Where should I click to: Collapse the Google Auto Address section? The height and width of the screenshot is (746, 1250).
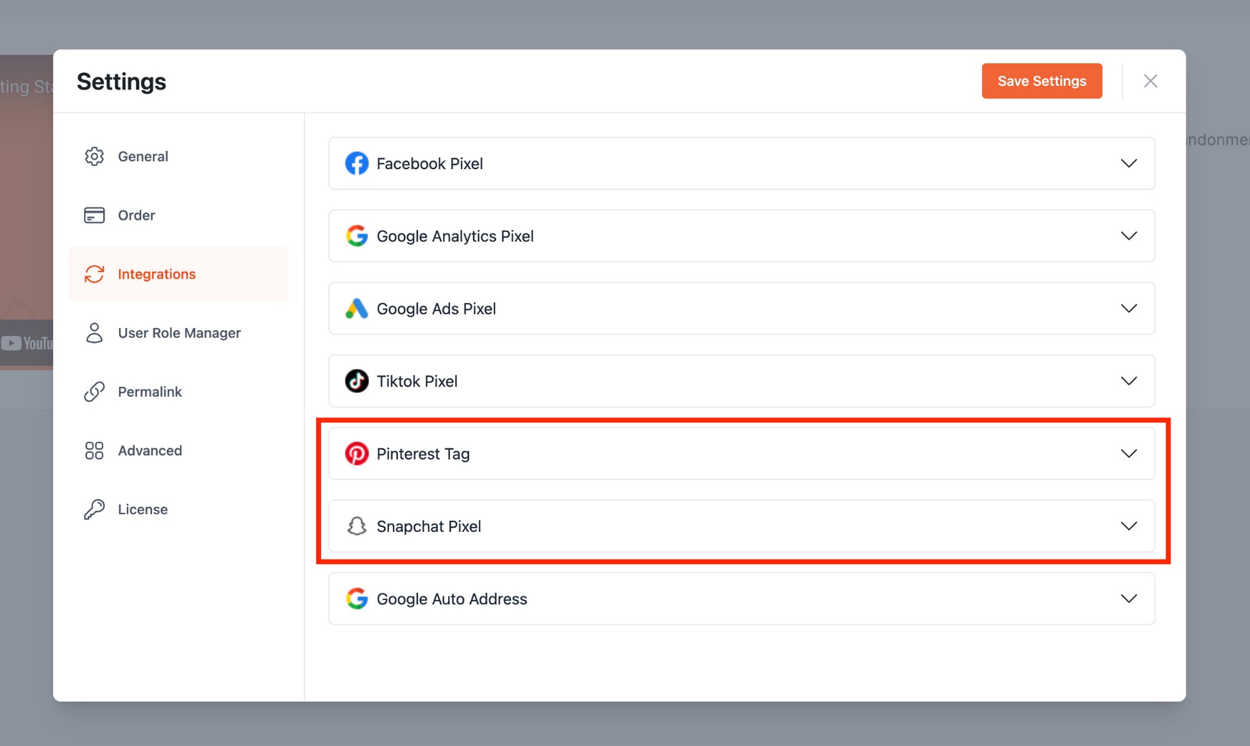point(1129,599)
